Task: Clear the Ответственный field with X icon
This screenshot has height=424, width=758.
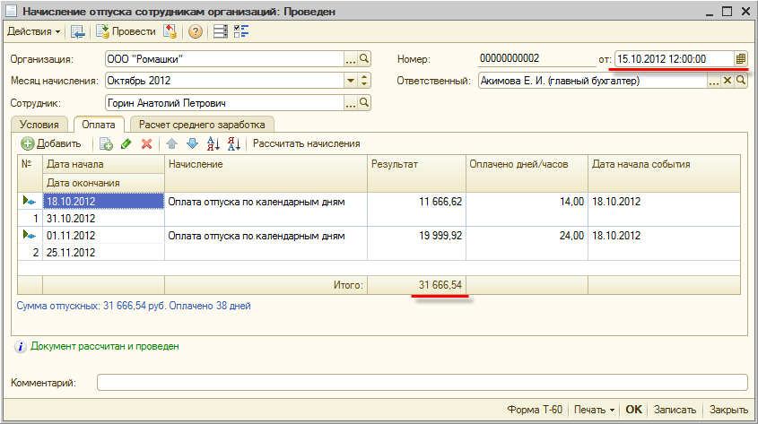Action: coord(728,81)
